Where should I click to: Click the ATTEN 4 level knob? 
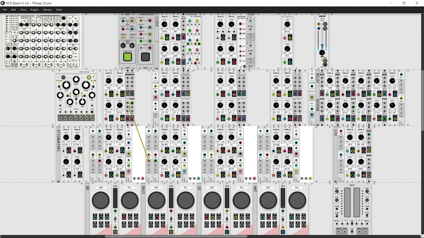pyautogui.click(x=77, y=162)
